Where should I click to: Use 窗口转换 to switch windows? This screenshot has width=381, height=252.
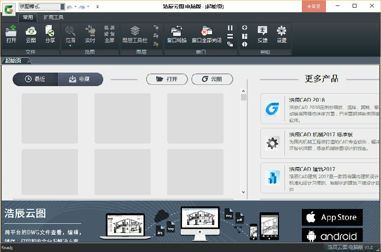click(177, 34)
